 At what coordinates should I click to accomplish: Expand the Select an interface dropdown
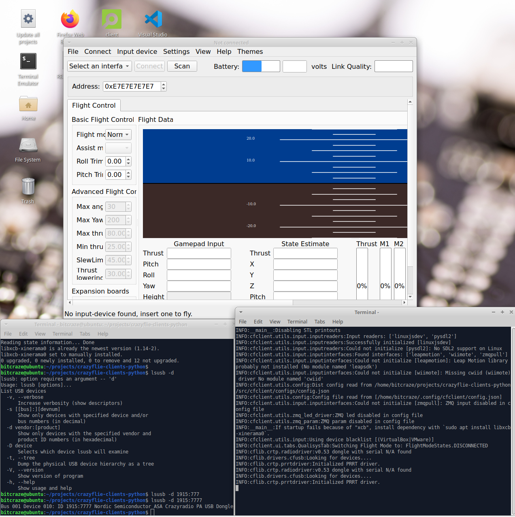[x=99, y=66]
